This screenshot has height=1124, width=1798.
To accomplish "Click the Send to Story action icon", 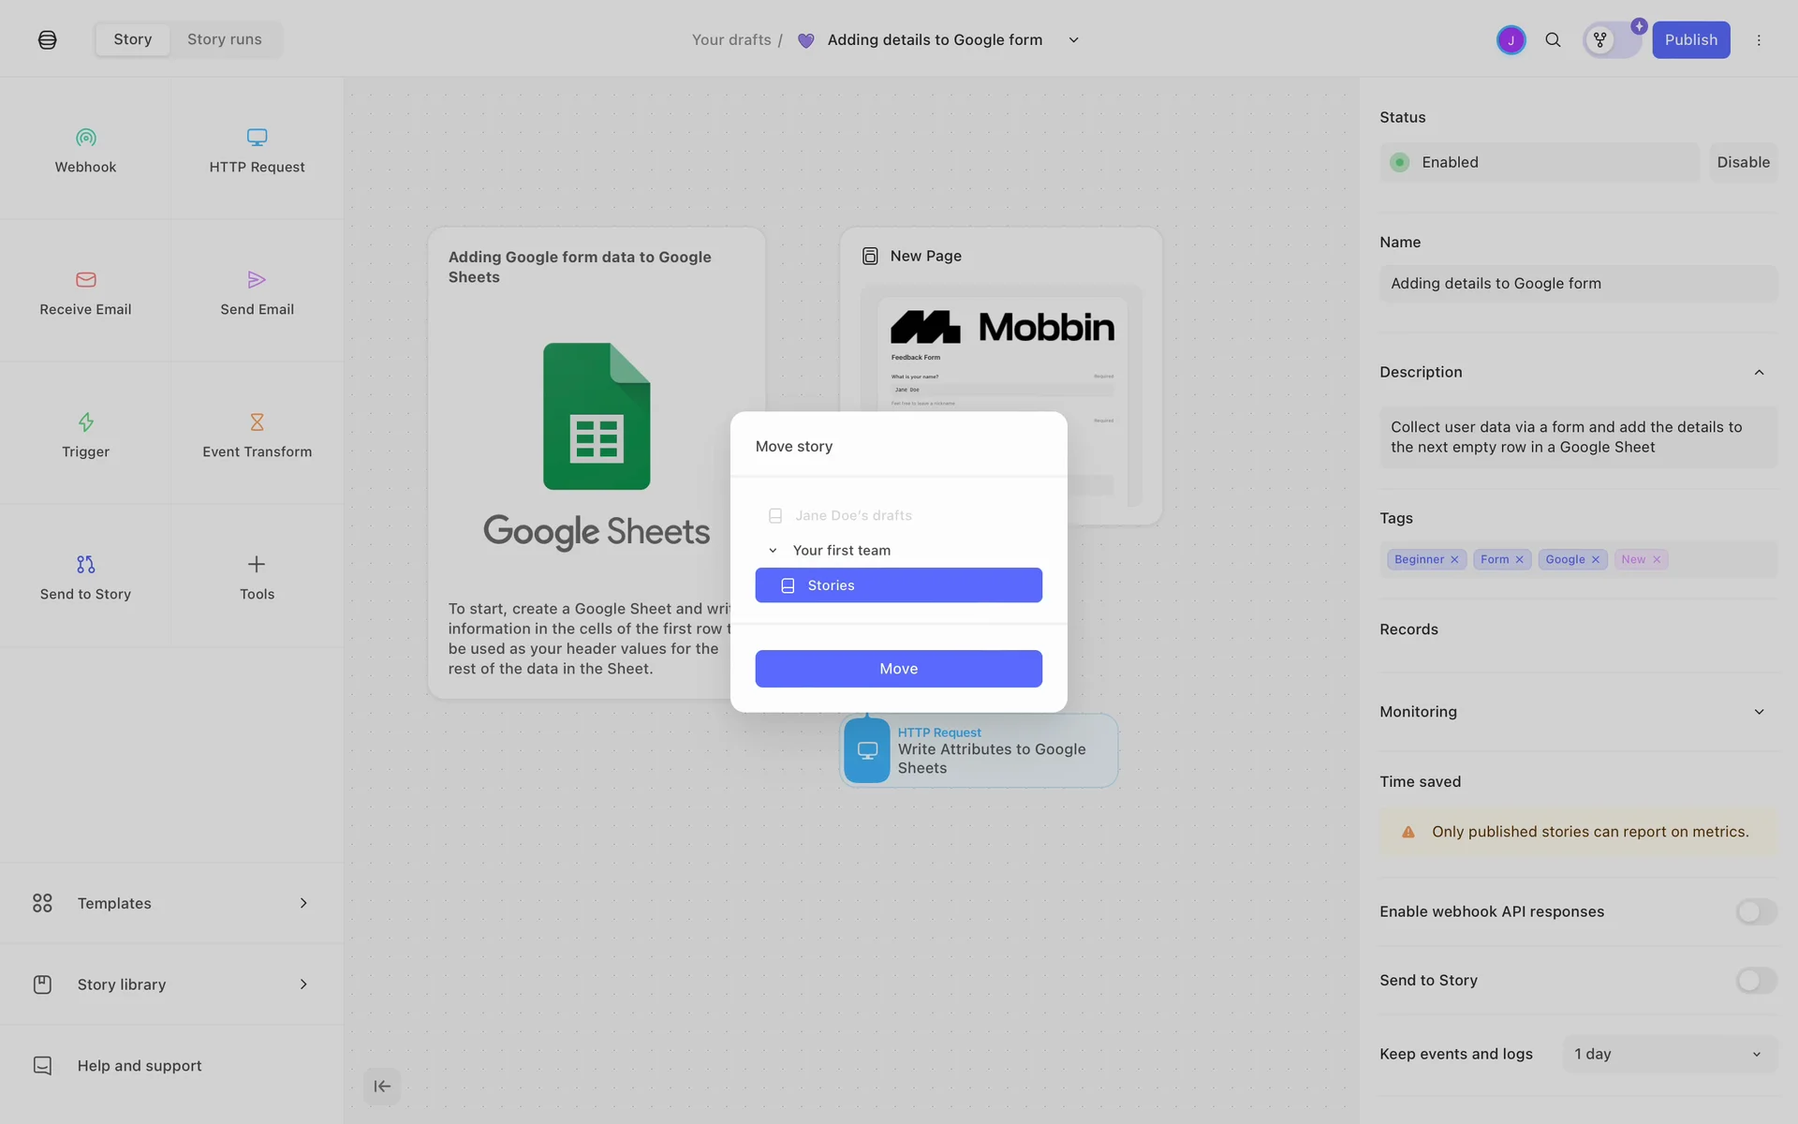I will 85,565.
